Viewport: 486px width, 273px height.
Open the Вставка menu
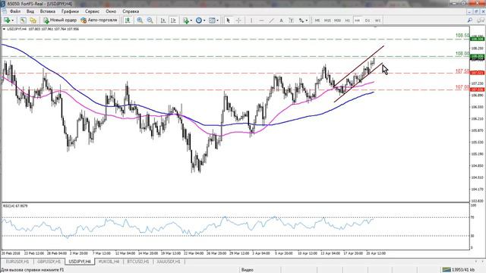coord(48,11)
